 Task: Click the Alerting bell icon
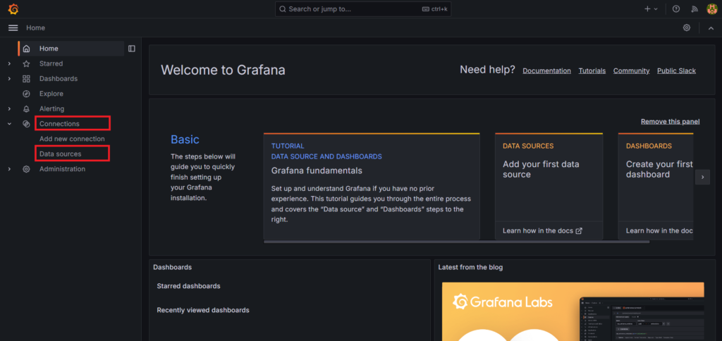click(26, 109)
